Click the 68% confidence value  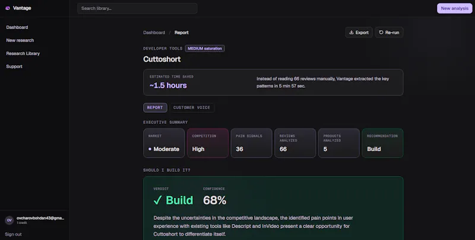(x=214, y=200)
